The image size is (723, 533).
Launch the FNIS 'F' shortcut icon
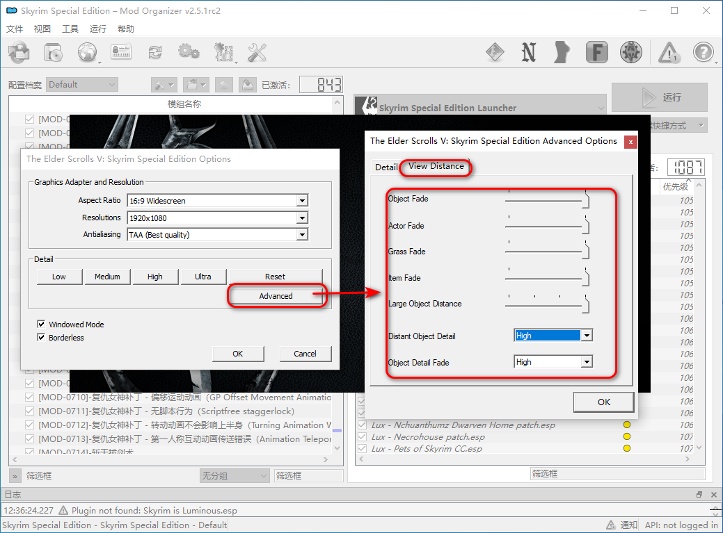tap(596, 52)
